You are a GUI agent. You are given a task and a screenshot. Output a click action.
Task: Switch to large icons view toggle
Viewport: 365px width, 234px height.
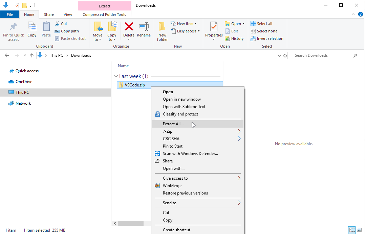click(x=359, y=230)
